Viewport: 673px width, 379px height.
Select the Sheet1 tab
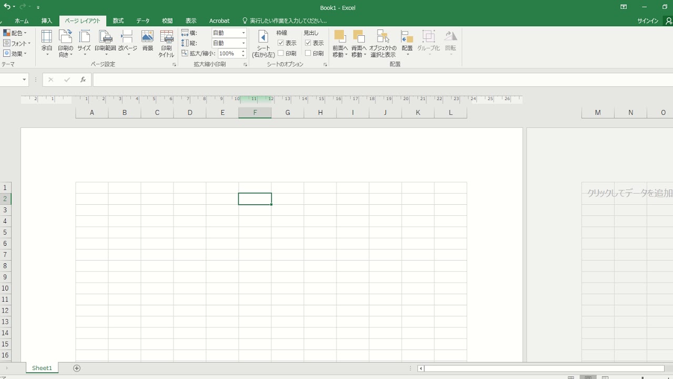tap(42, 368)
